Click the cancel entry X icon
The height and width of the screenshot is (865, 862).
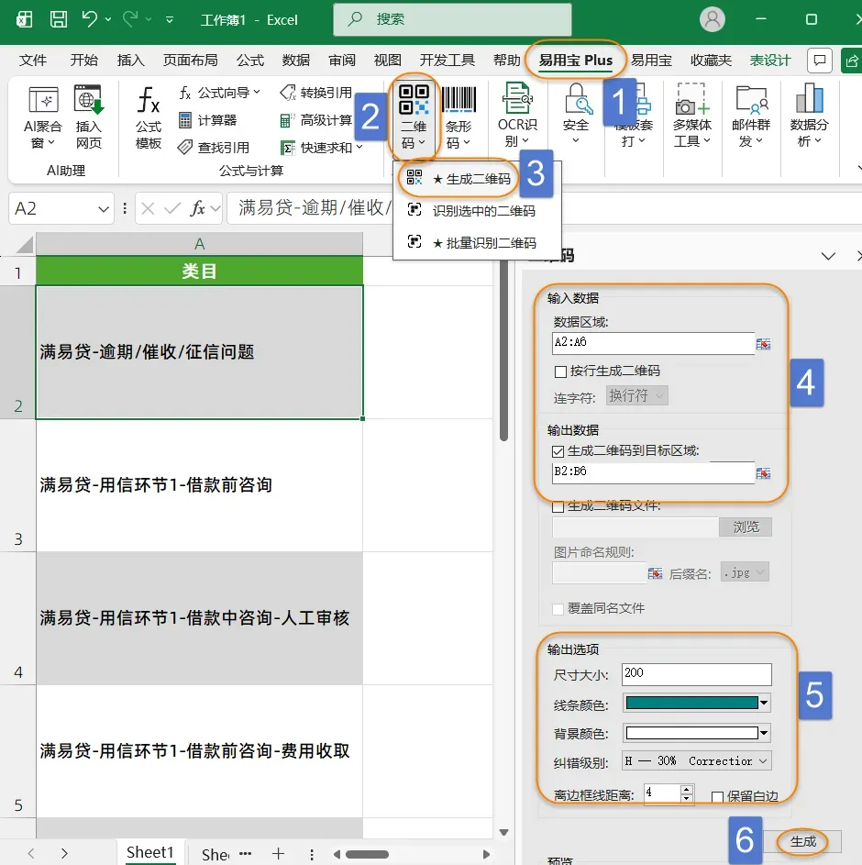(x=148, y=208)
